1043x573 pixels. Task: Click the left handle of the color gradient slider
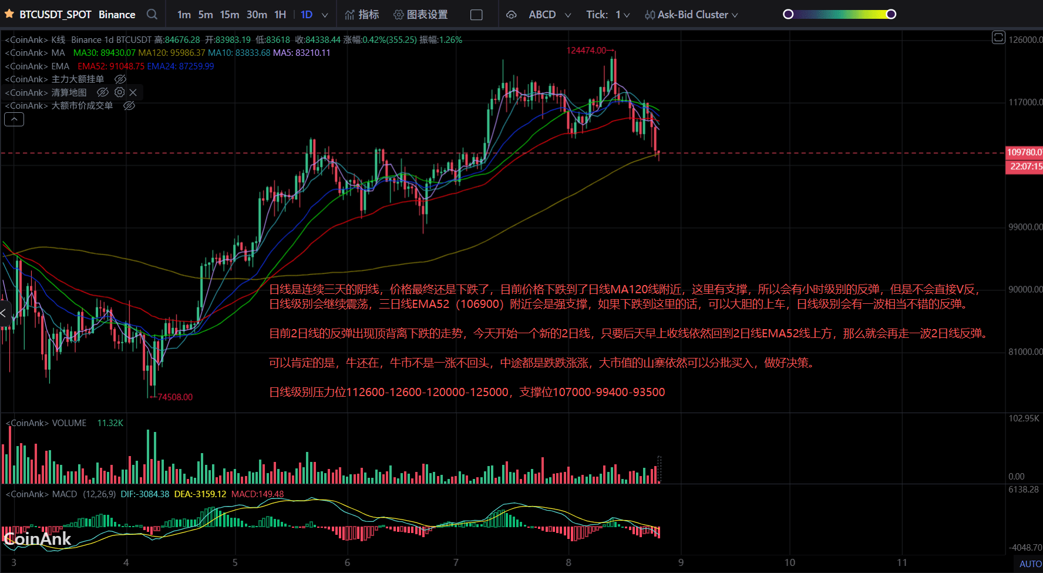788,14
